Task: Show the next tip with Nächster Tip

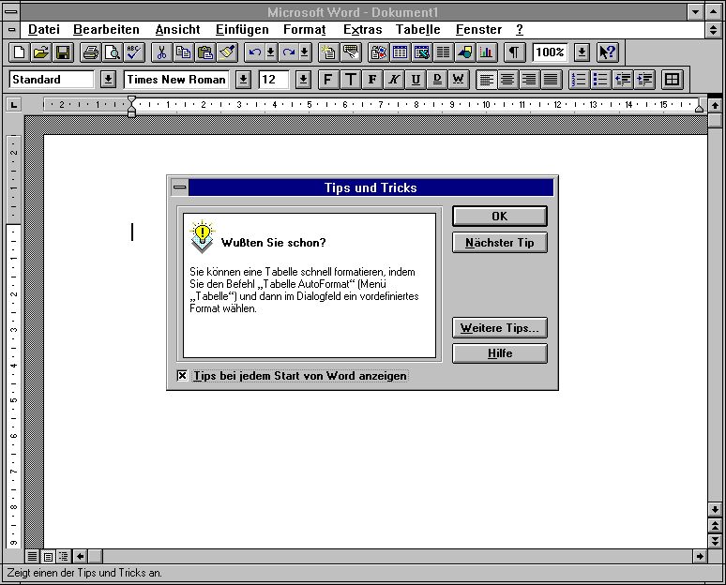Action: (x=500, y=243)
